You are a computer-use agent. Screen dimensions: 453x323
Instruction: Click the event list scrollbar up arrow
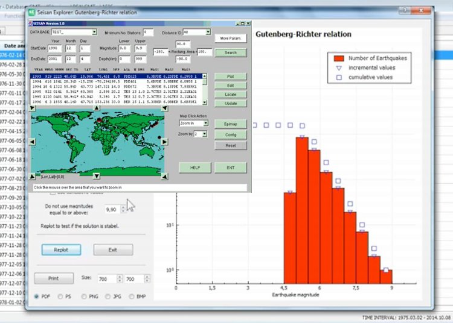(x=205, y=76)
